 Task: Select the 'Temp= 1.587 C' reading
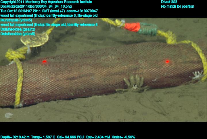[43, 137]
